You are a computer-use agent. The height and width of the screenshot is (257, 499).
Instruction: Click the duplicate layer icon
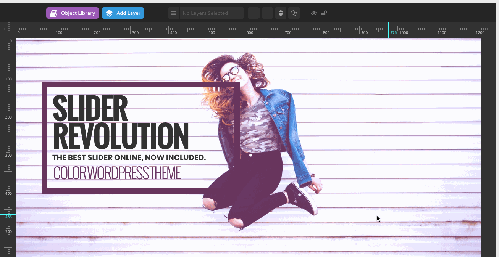(x=294, y=13)
